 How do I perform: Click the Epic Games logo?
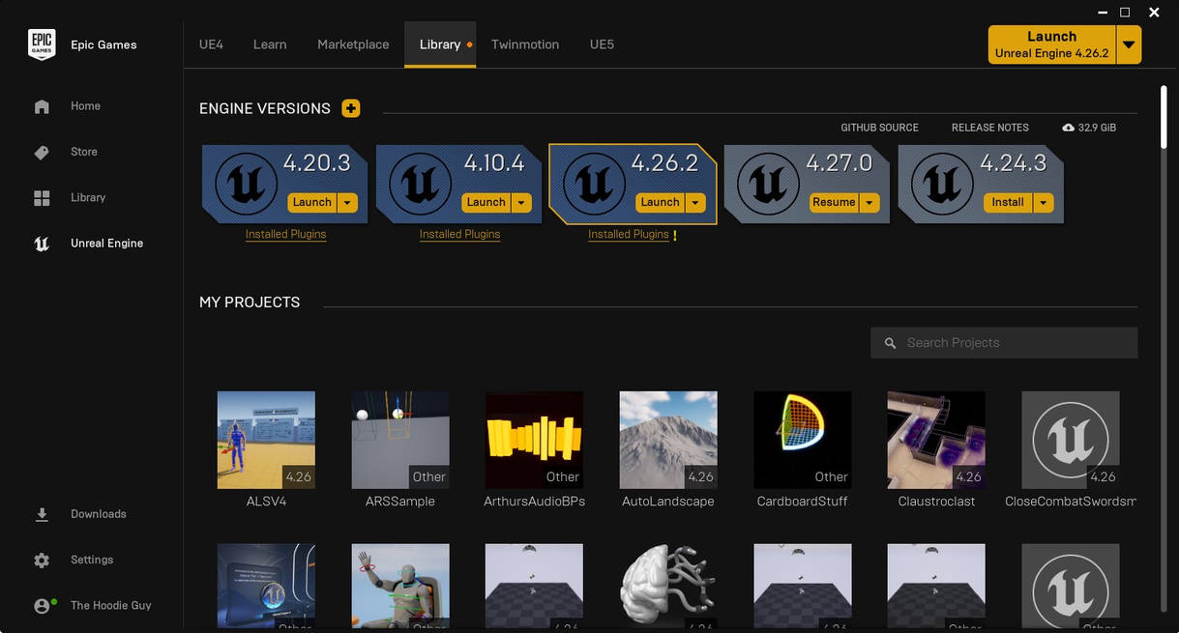tap(42, 44)
